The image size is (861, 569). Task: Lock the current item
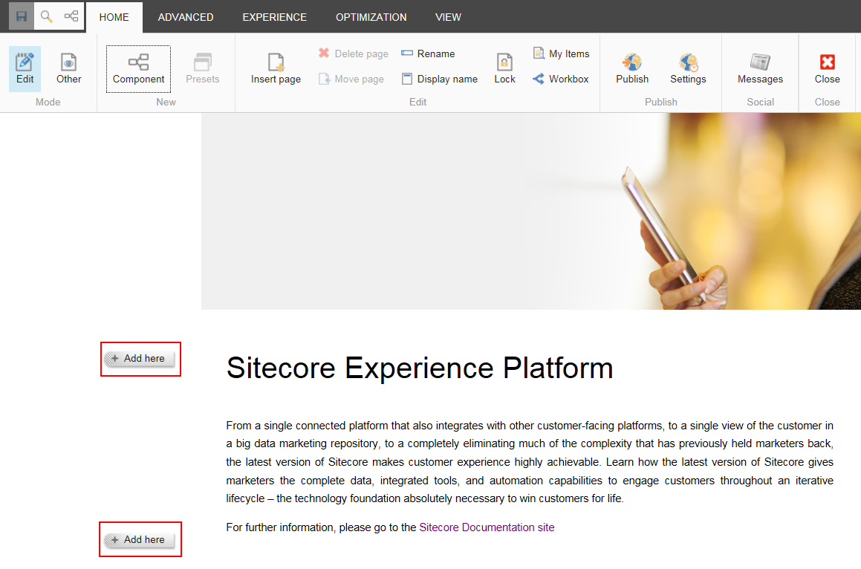click(x=504, y=68)
